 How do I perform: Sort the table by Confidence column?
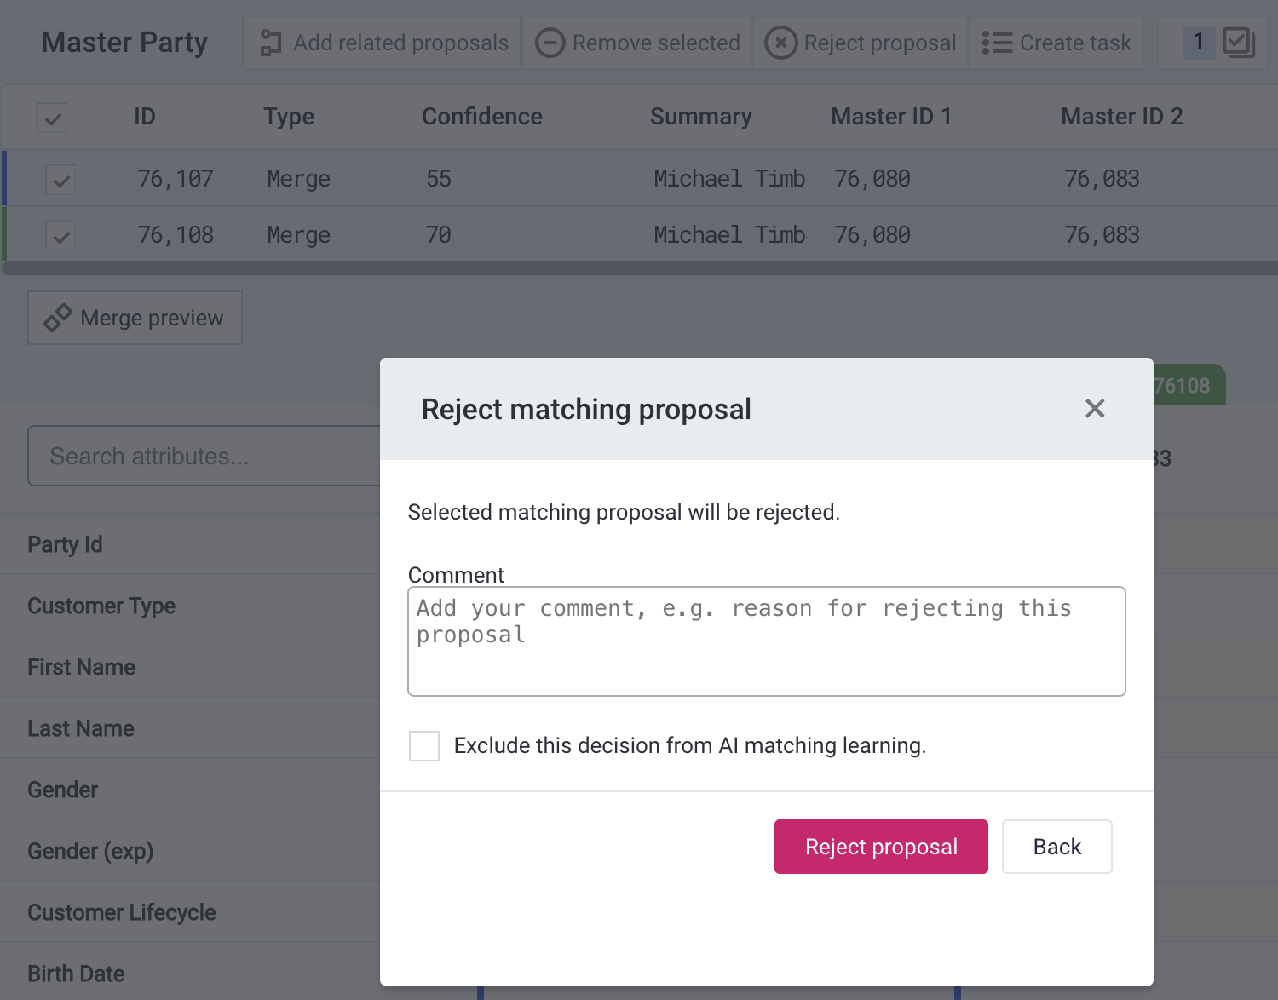(x=481, y=117)
